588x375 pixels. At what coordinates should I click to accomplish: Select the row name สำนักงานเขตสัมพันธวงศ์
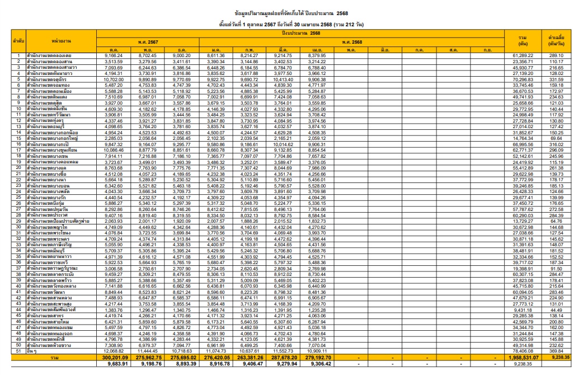pos(51,310)
